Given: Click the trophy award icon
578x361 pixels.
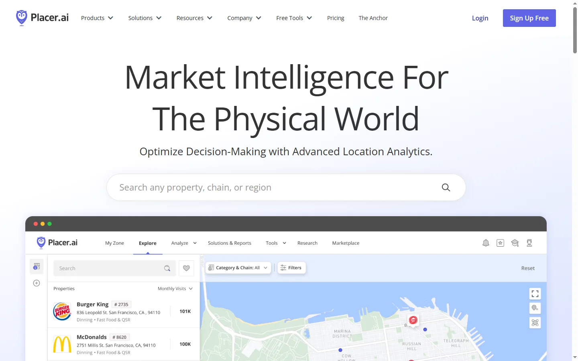Looking at the screenshot, I should click(x=529, y=243).
